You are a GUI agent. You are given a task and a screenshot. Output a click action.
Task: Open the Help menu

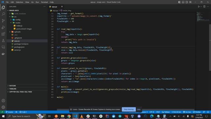52,2
